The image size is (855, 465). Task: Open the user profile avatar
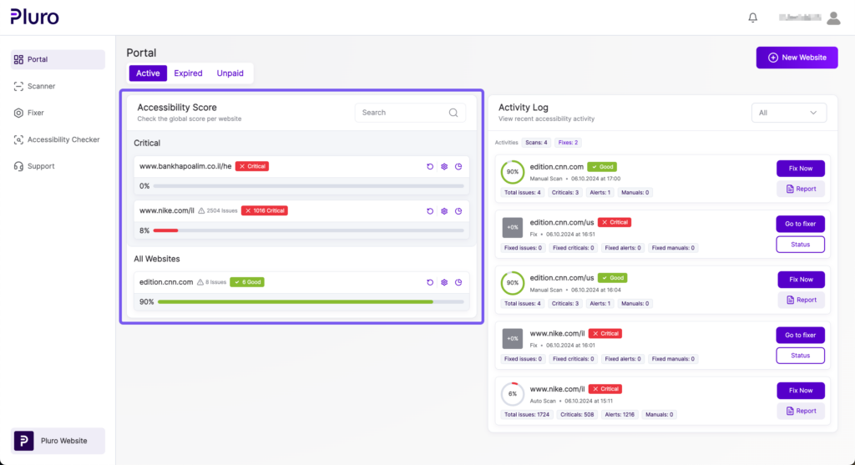coord(832,18)
